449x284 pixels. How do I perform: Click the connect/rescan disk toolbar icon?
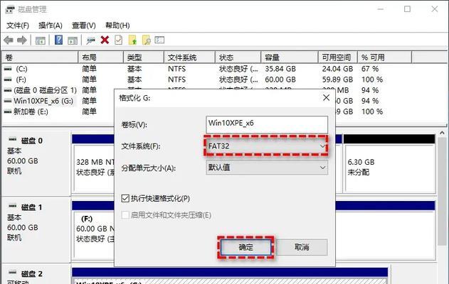coord(91,40)
